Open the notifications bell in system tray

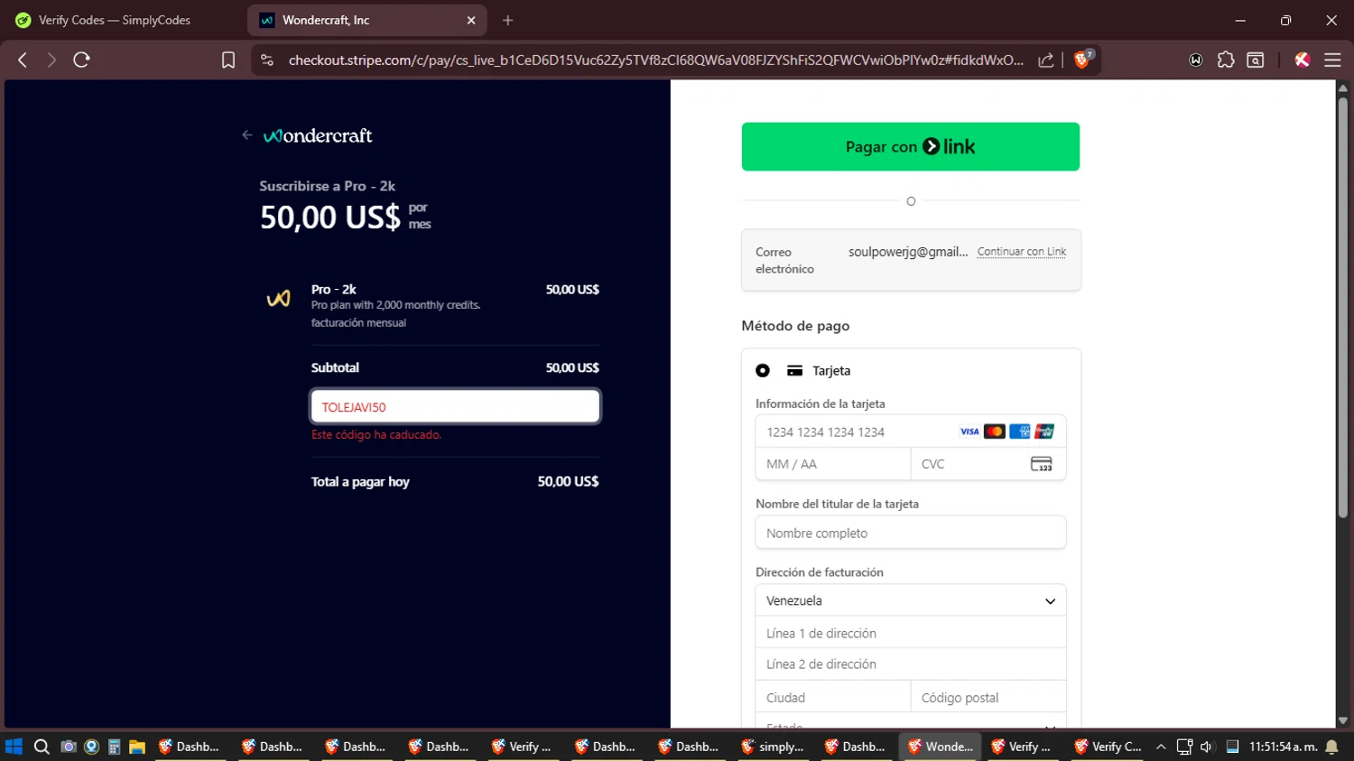click(x=1331, y=747)
